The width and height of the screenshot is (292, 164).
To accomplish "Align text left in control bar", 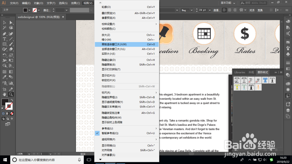I will (x=224, y=10).
